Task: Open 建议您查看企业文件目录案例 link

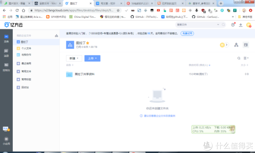Action: (159, 116)
